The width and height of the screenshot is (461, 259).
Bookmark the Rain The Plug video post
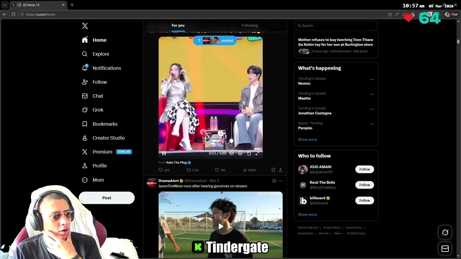coord(273,170)
